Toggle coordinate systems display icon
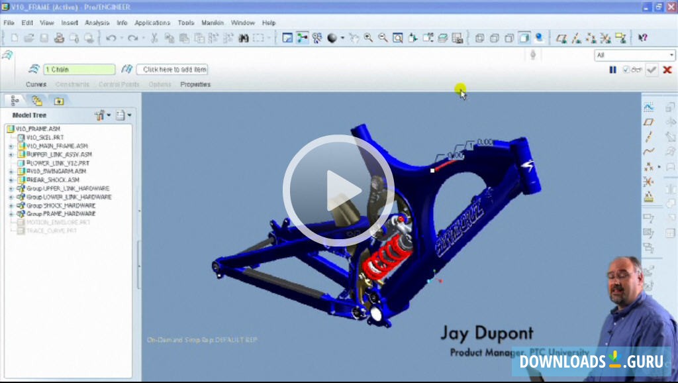Screen dimensions: 678x383 (x=606, y=38)
